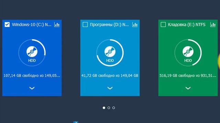Click the 41,72 GB свободно из 149,04 GB text
The width and height of the screenshot is (220, 123).
pos(110,76)
